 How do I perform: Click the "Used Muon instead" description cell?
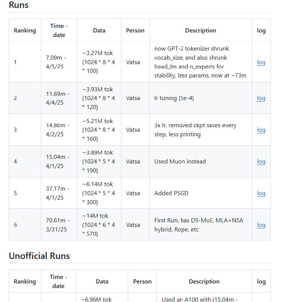click(180, 162)
